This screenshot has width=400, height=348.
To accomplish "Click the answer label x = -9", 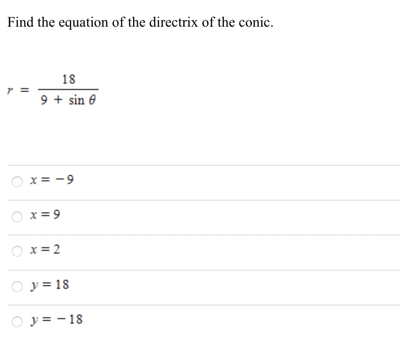I will [52, 180].
